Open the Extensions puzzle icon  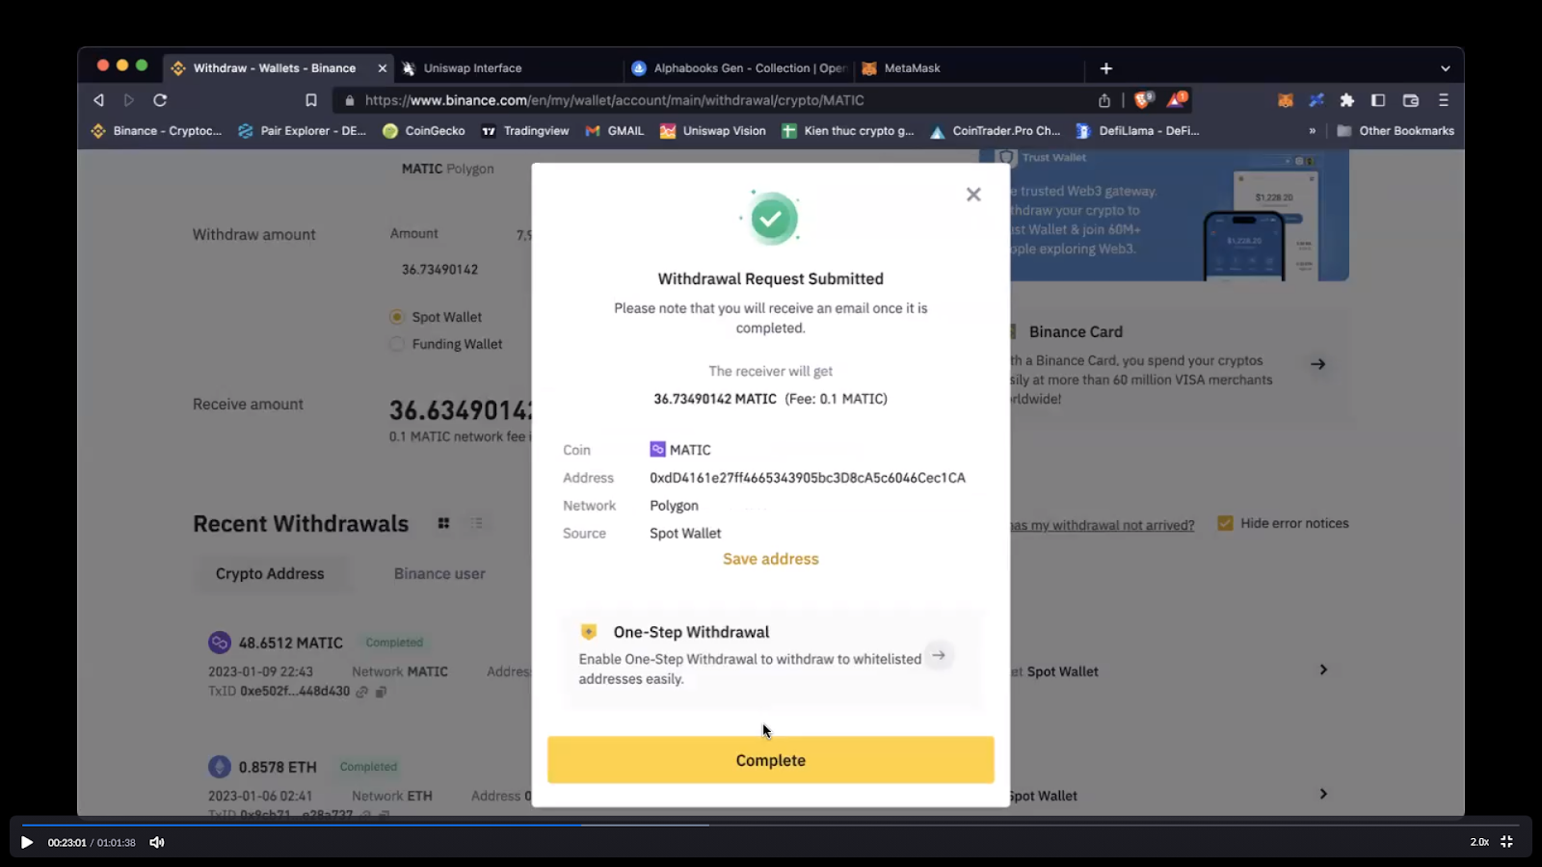1347,100
